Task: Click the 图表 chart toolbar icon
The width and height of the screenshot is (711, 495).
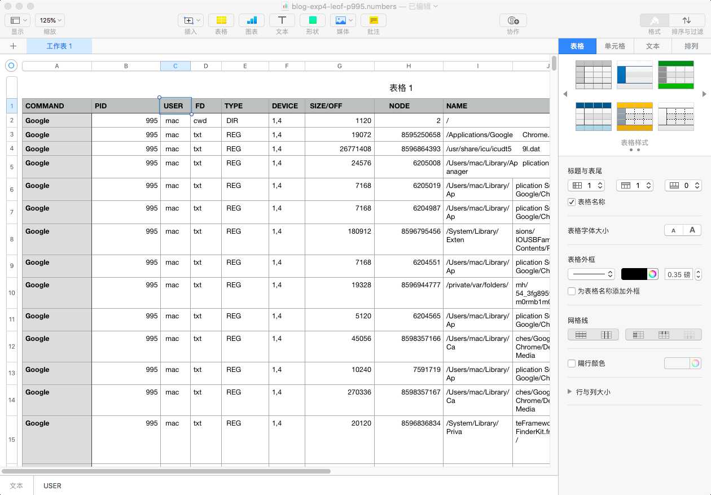Action: (252, 20)
